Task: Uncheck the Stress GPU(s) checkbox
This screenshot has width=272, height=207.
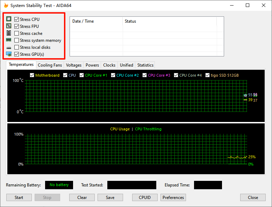Action: 16,54
